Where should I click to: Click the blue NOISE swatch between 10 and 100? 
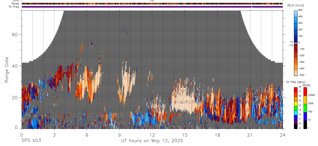click(x=305, y=116)
